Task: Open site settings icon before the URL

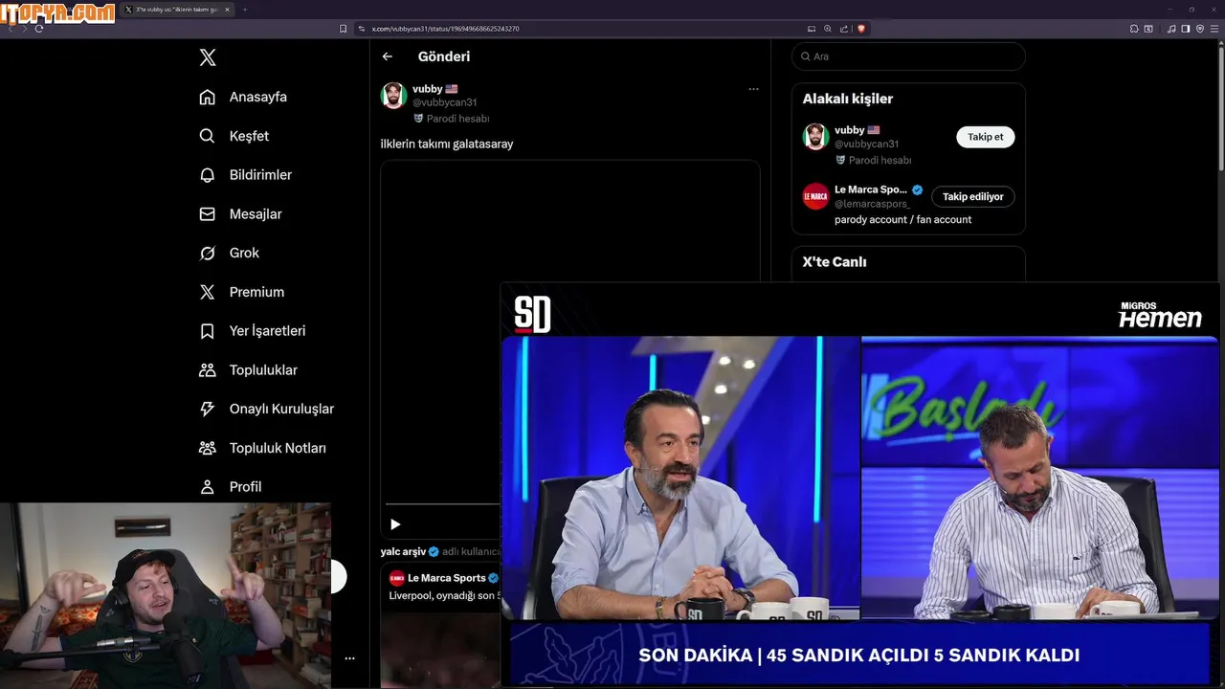Action: pos(362,29)
